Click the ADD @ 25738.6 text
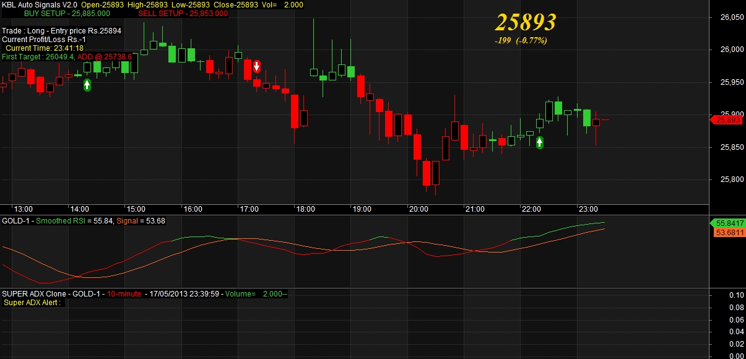This screenshot has height=359, width=746. (x=105, y=56)
